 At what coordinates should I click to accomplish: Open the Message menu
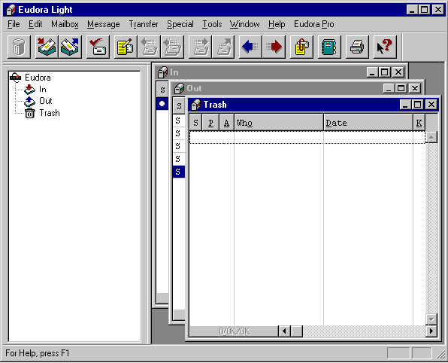click(104, 24)
